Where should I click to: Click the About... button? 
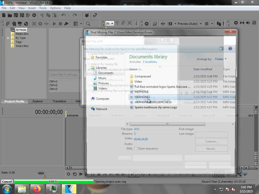click(x=211, y=149)
